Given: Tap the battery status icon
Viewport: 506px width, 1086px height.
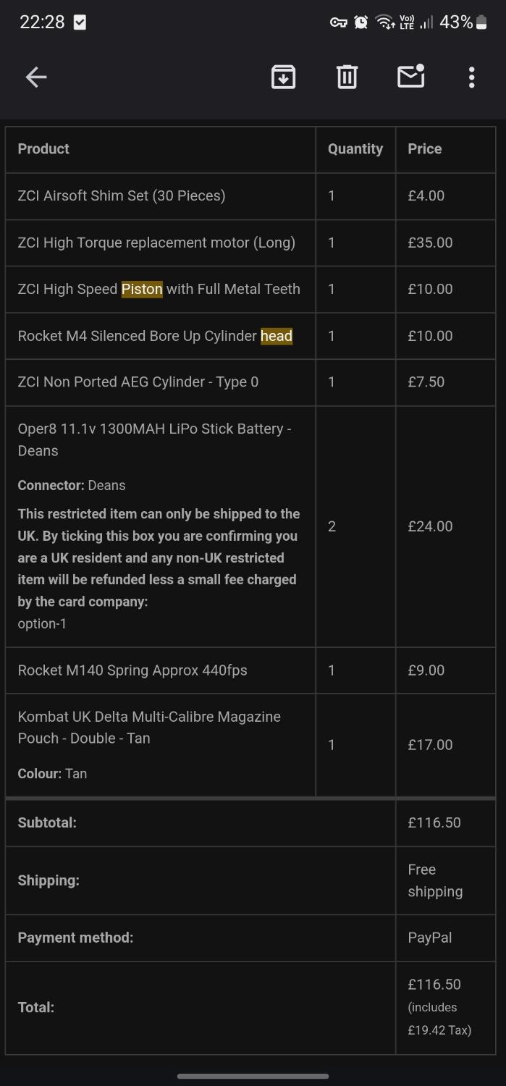Looking at the screenshot, I should pyautogui.click(x=482, y=22).
